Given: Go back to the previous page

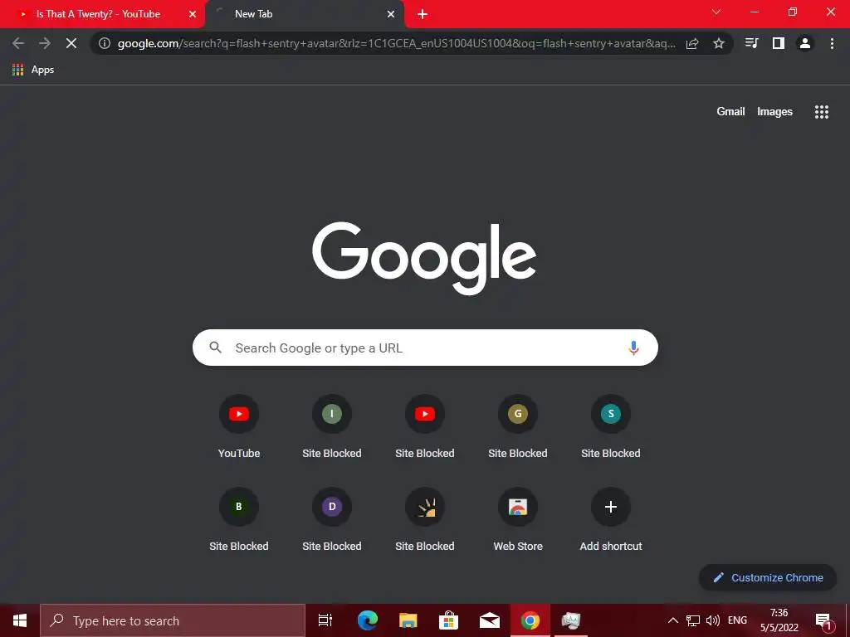Looking at the screenshot, I should [18, 43].
